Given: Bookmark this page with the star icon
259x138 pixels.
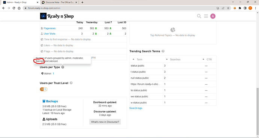Looking at the screenshot, I should pyautogui.click(x=228, y=8).
